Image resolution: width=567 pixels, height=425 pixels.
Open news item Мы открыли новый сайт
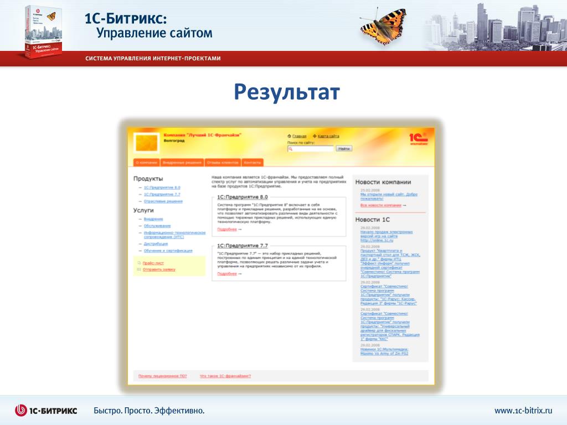click(389, 196)
